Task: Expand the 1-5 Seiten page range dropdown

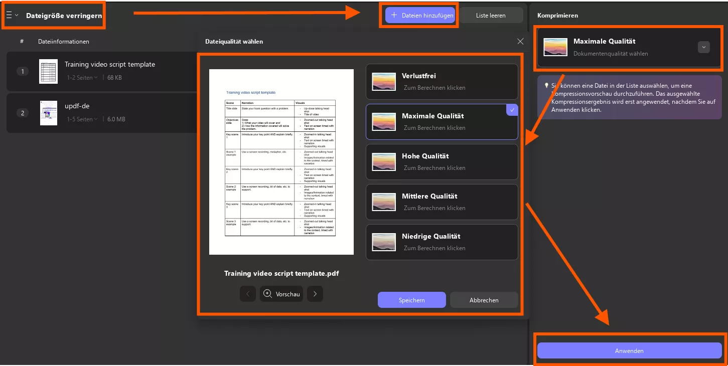Action: click(83, 119)
